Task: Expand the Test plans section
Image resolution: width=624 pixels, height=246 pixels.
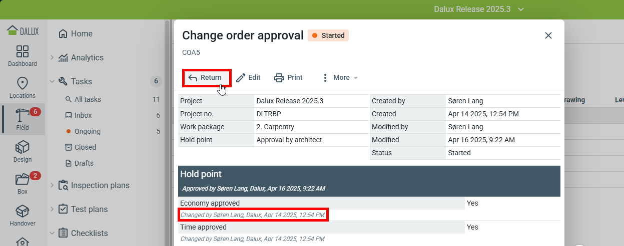Action: pyautogui.click(x=52, y=209)
